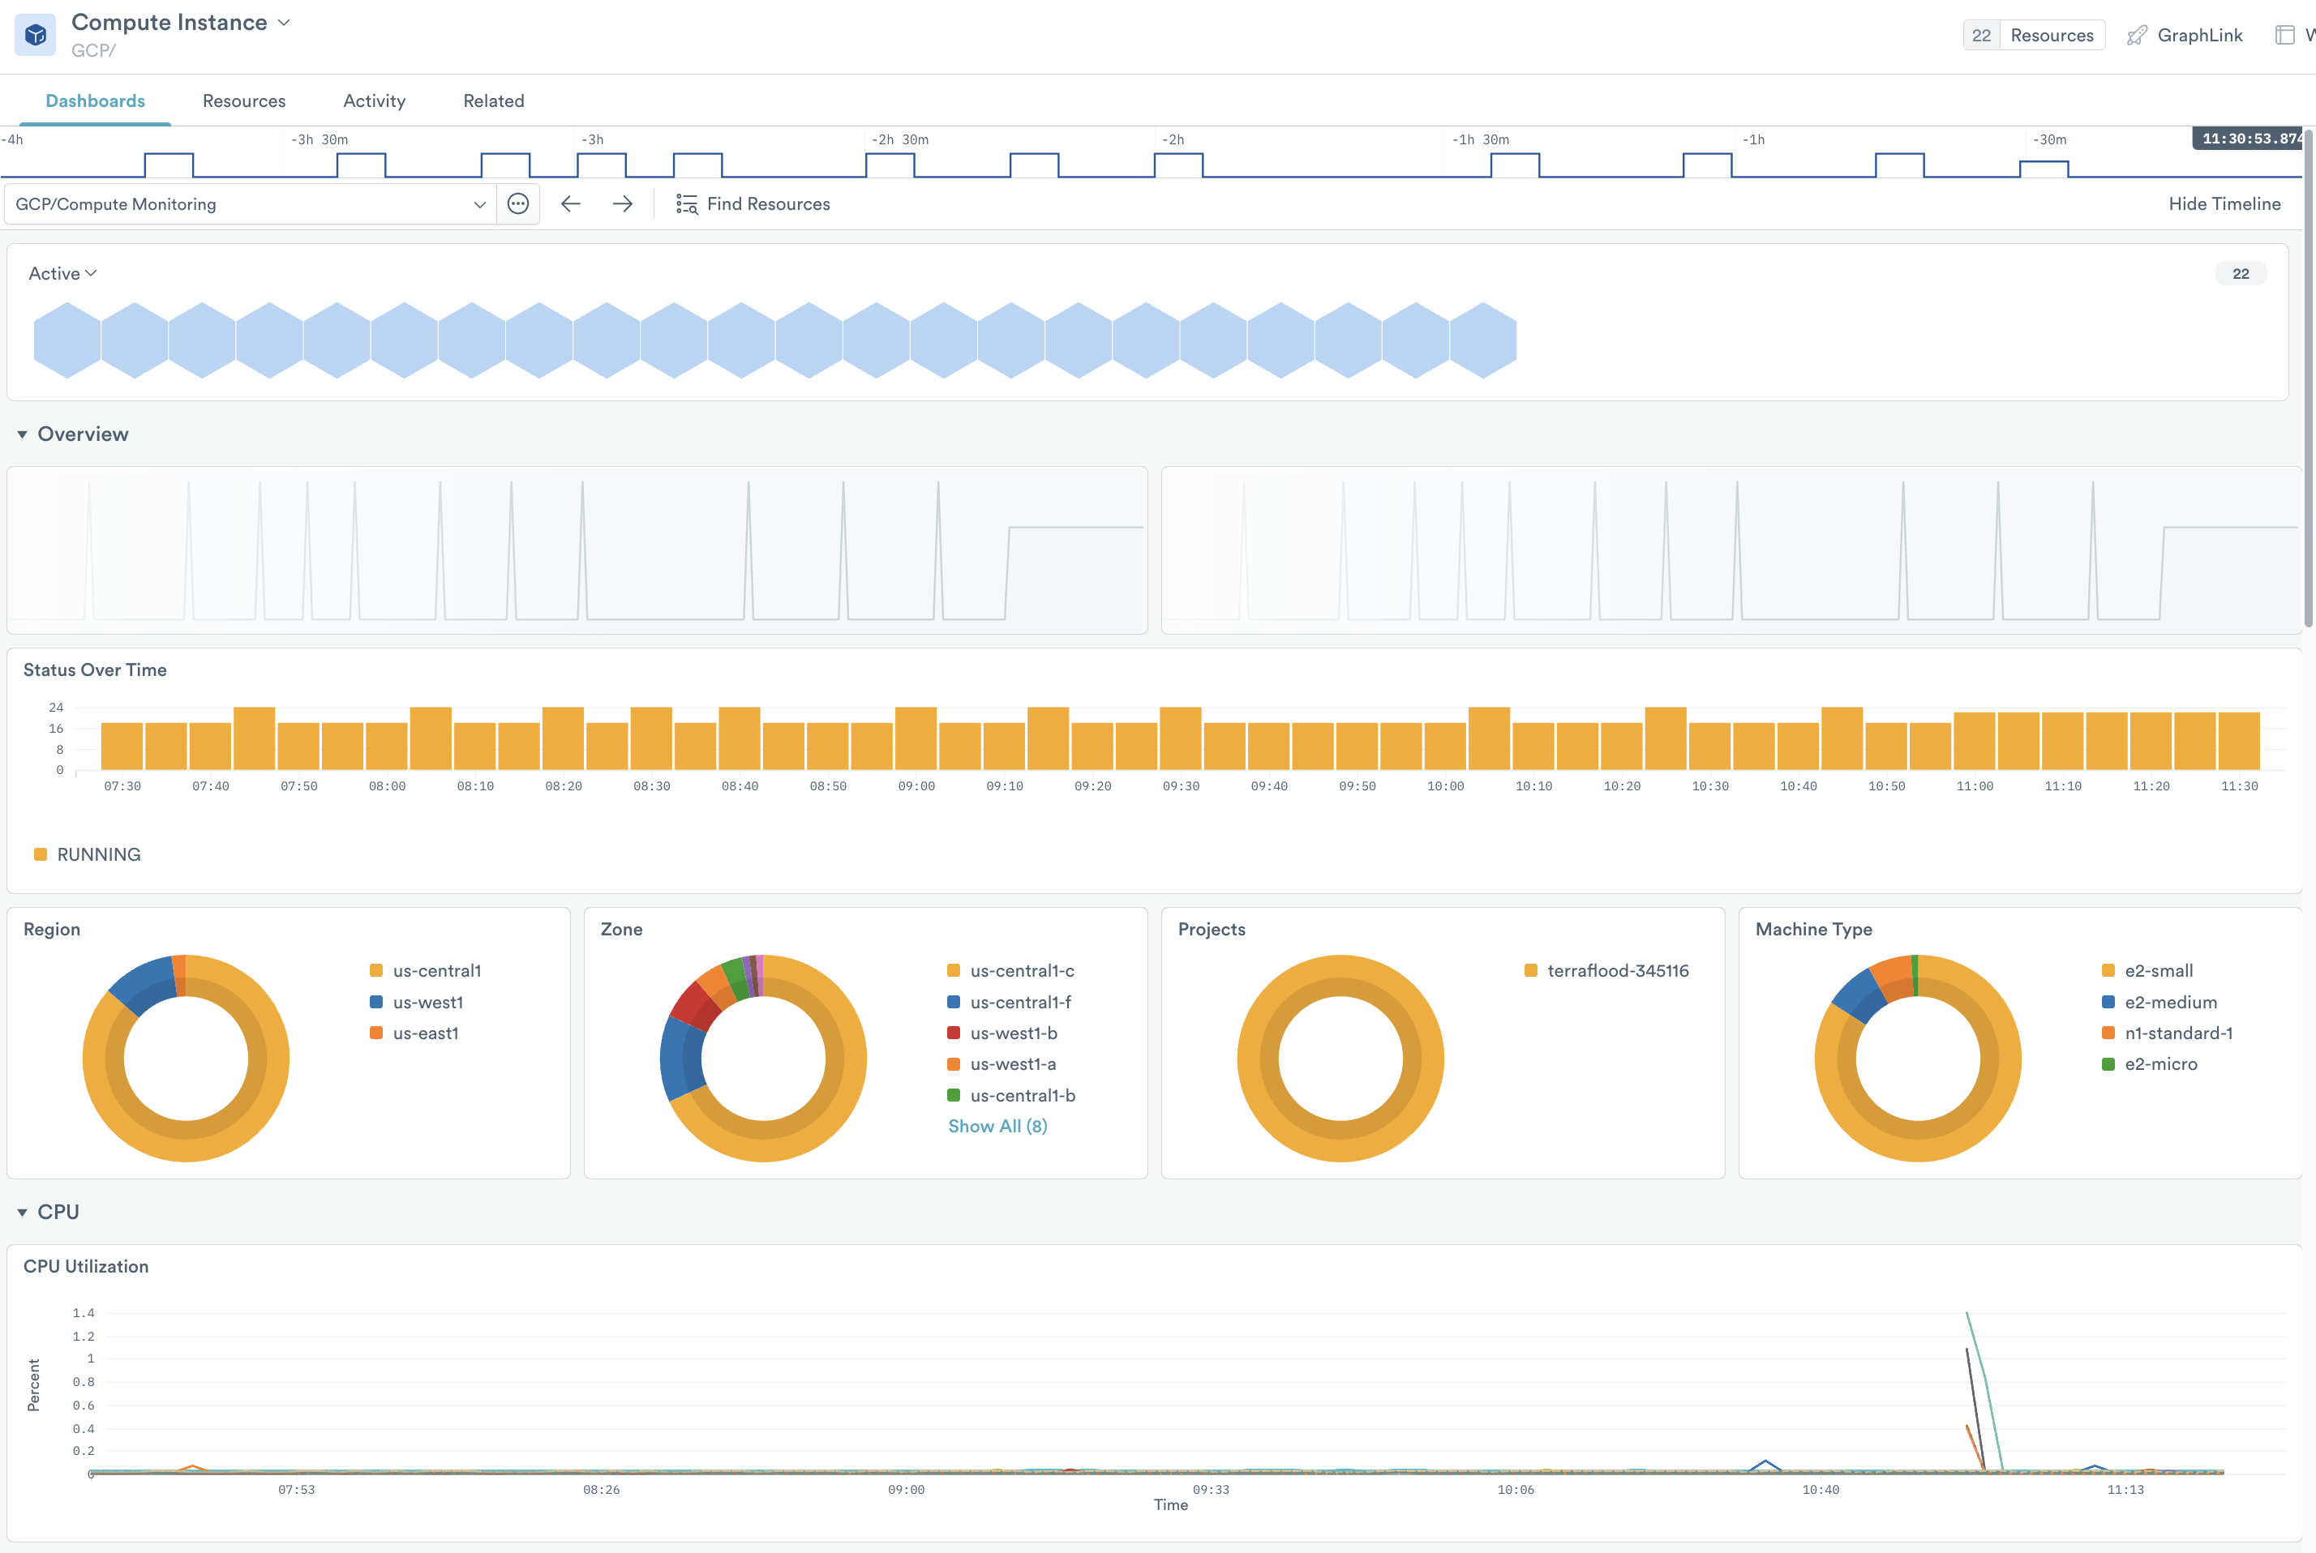2316x1553 pixels.
Task: Switch to the Resources tab
Action: tap(244, 101)
